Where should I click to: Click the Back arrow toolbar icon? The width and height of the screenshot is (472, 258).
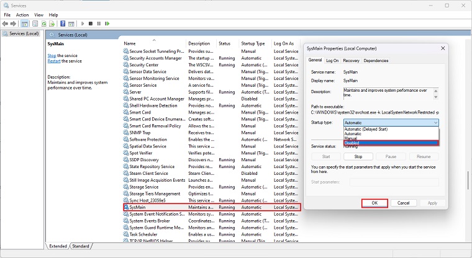pos(5,24)
